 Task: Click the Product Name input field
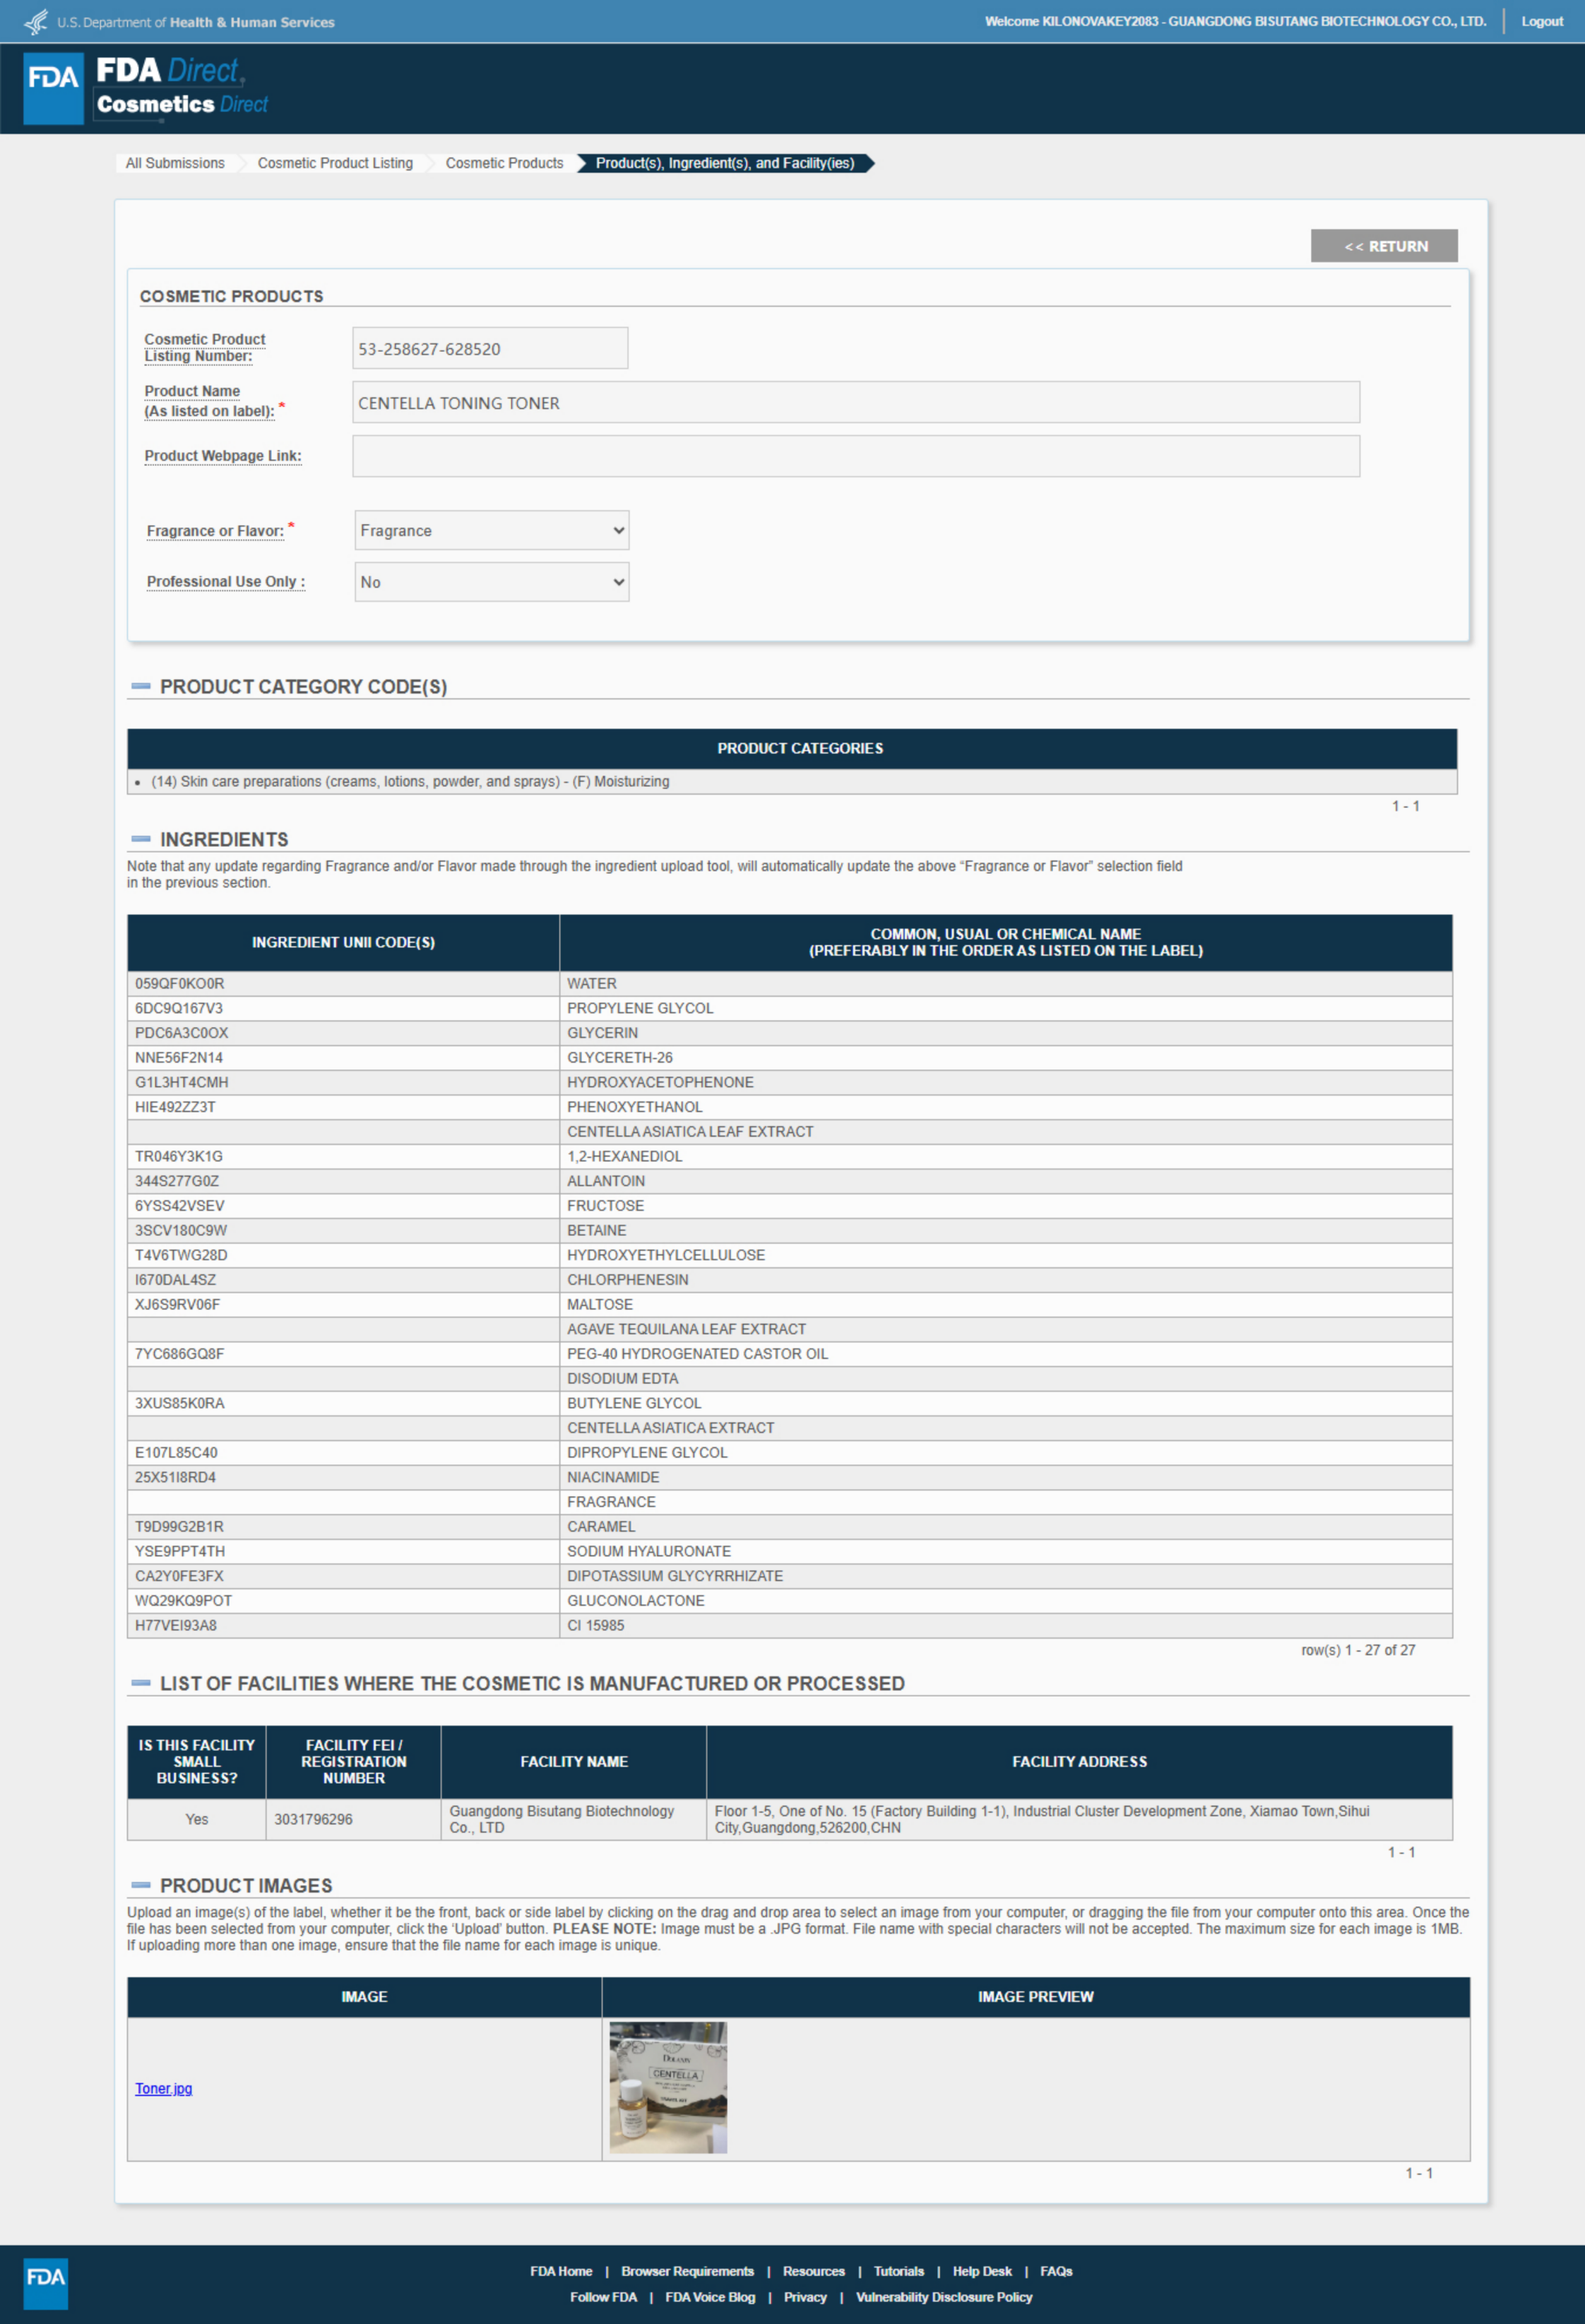pyautogui.click(x=855, y=403)
